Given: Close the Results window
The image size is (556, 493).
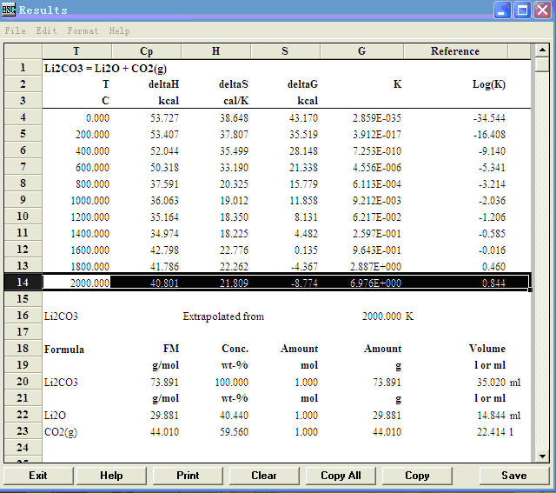Looking at the screenshot, I should pos(542,10).
